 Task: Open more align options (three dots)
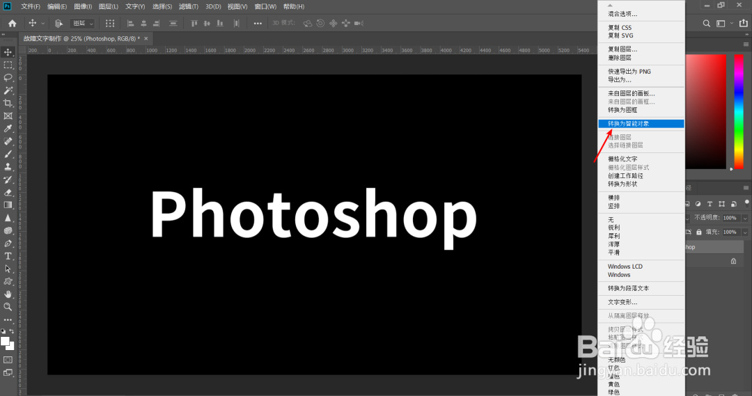(258, 23)
